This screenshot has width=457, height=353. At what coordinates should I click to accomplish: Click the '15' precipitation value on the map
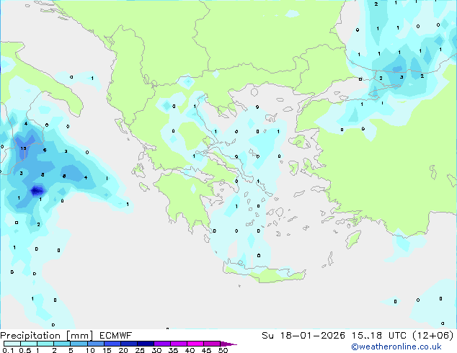[x=23, y=148]
